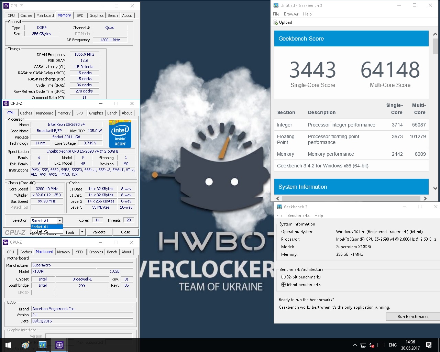Open the network status tray icon
Viewport: 440px width, 352px height.
click(x=363, y=345)
